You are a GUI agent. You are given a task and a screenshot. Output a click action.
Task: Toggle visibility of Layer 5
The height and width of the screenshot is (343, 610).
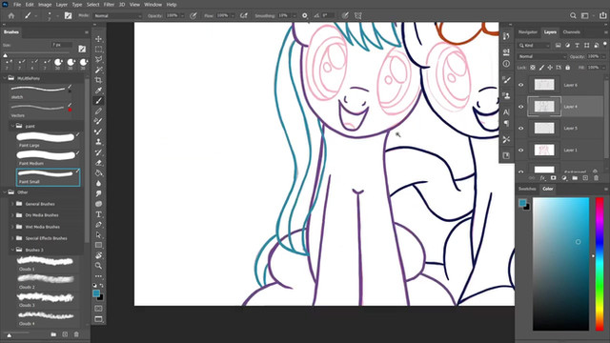(521, 129)
